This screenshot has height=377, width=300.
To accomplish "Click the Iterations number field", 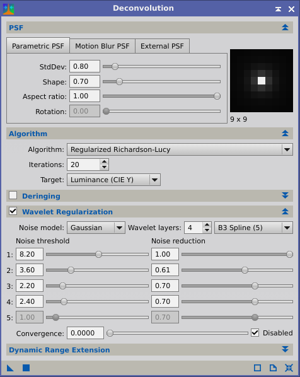I will tap(83, 165).
